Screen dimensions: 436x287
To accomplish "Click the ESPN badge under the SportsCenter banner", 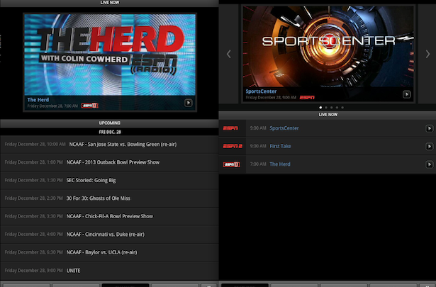I will click(x=307, y=97).
